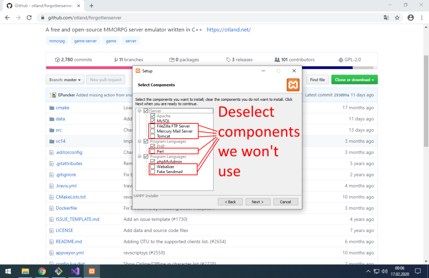Click the Chrome forward navigation arrow
Screen dimensions: 429x278
[18, 18]
